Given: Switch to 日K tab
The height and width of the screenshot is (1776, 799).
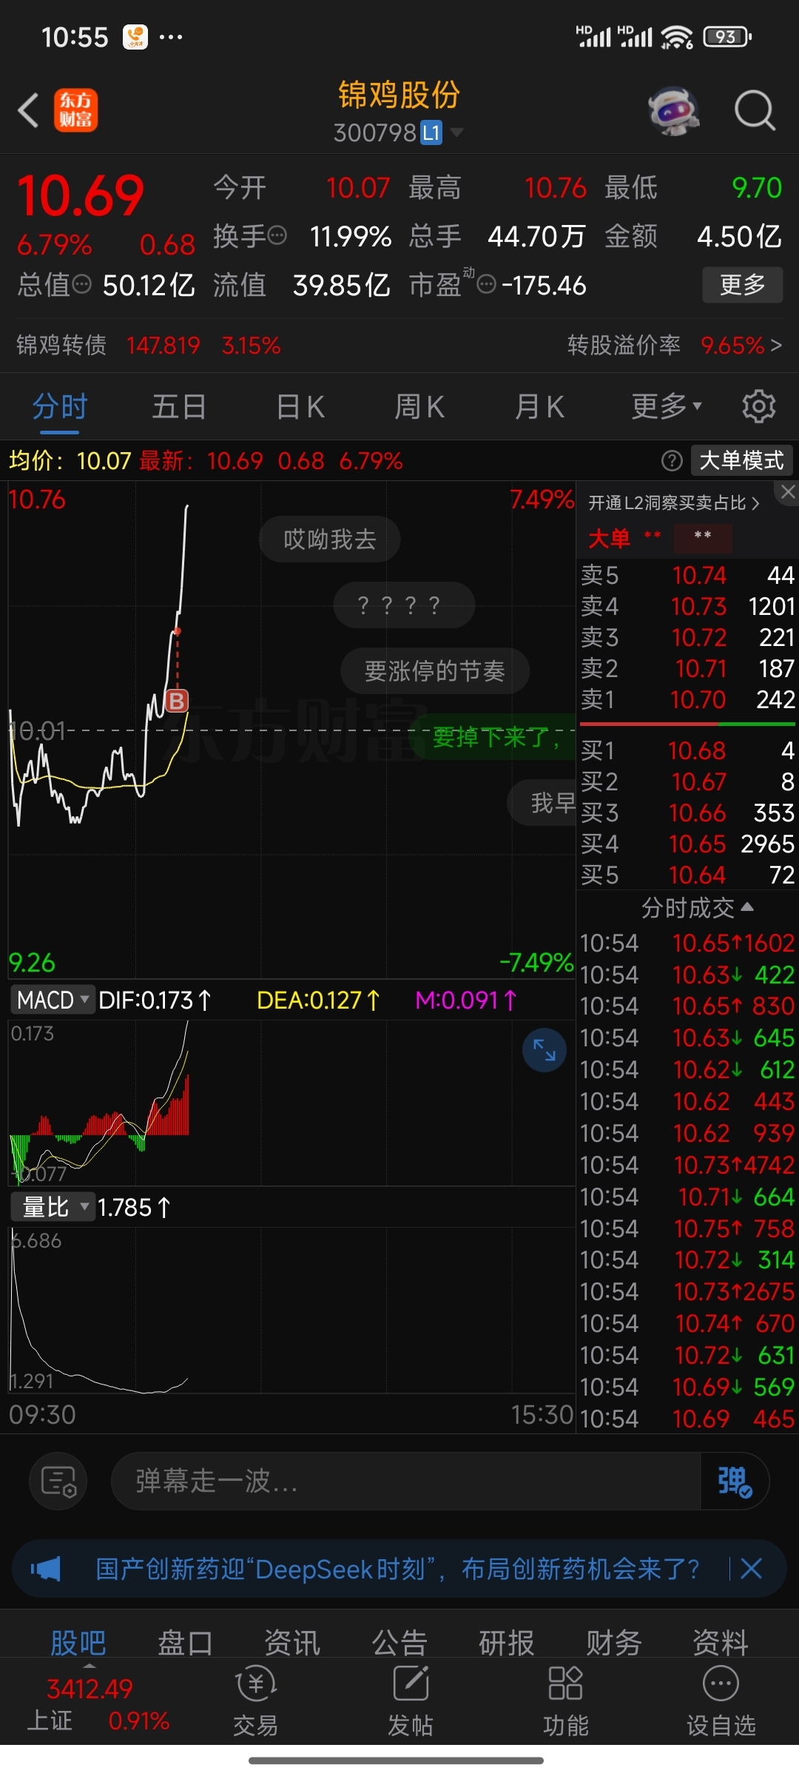Looking at the screenshot, I should tap(300, 406).
